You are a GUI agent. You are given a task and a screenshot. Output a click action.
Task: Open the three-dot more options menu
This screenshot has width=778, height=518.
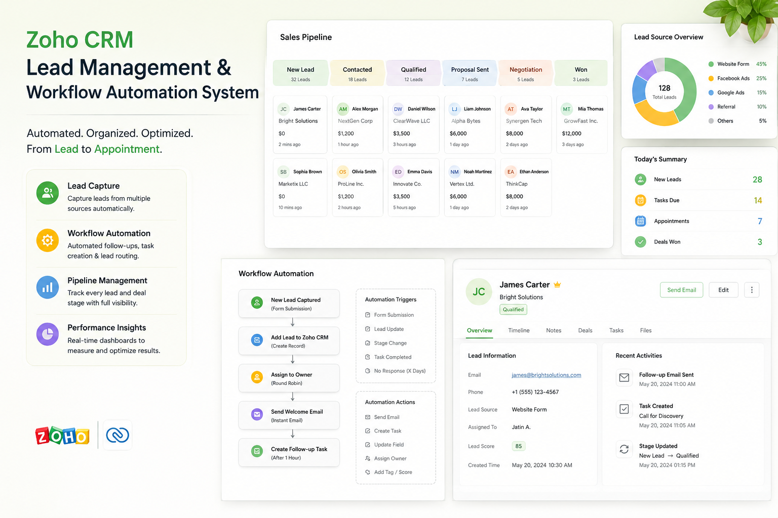[x=752, y=290]
